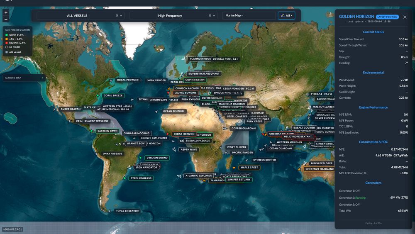
Task: Select the Silverbirch Argonaut vessel label
Action: 204,73
